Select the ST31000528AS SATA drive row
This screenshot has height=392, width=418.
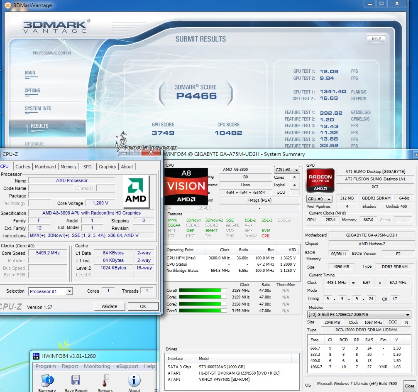click(x=232, y=367)
